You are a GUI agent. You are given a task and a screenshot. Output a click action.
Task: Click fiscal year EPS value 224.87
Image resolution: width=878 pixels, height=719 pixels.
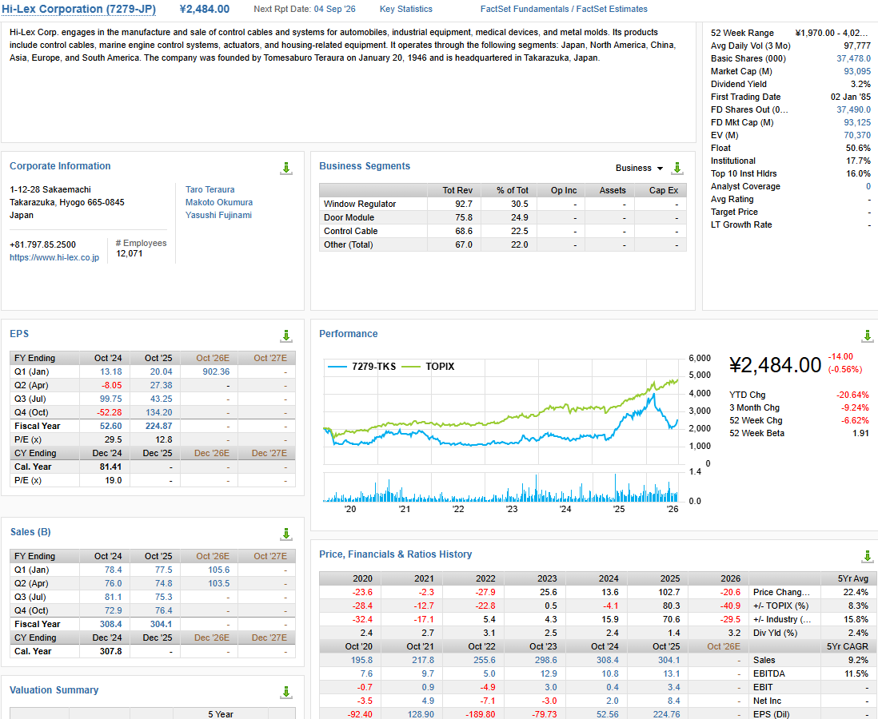click(159, 427)
